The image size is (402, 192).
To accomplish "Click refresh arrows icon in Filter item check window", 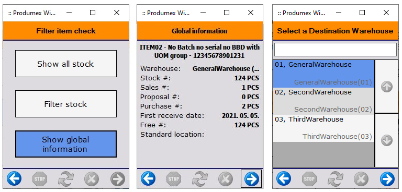I will point(66,179).
